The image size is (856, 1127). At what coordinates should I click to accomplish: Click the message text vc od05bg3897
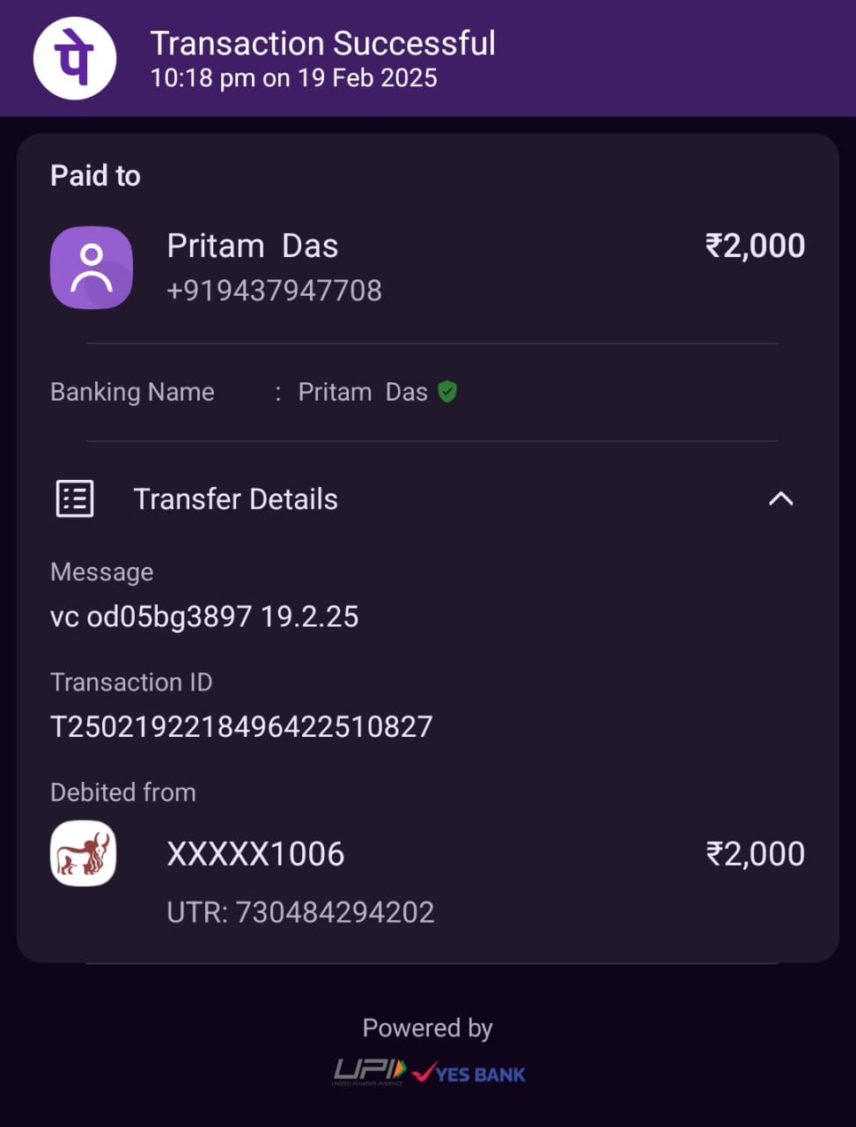204,616
